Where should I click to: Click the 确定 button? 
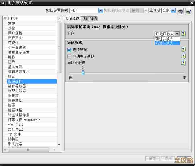pyautogui.click(x=152, y=159)
